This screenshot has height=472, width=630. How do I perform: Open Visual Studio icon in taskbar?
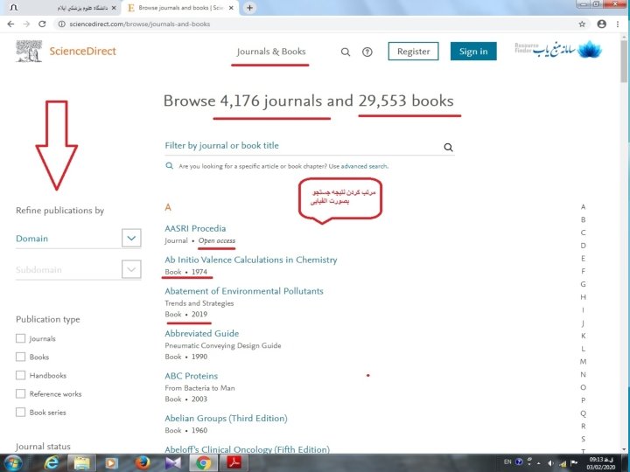pyautogui.click(x=172, y=463)
